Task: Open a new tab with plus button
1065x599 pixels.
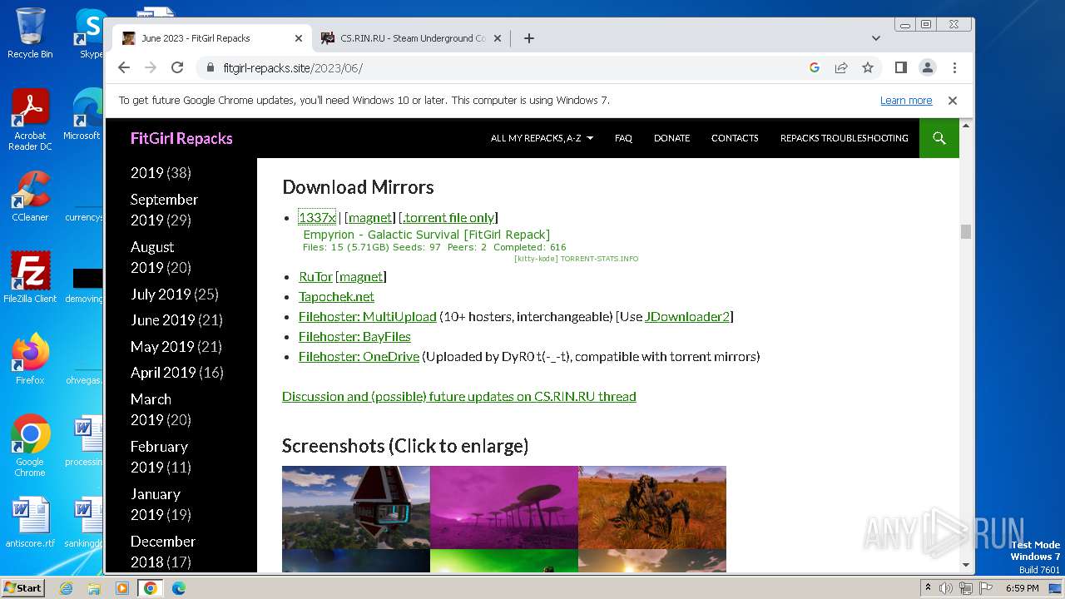Action: point(528,38)
